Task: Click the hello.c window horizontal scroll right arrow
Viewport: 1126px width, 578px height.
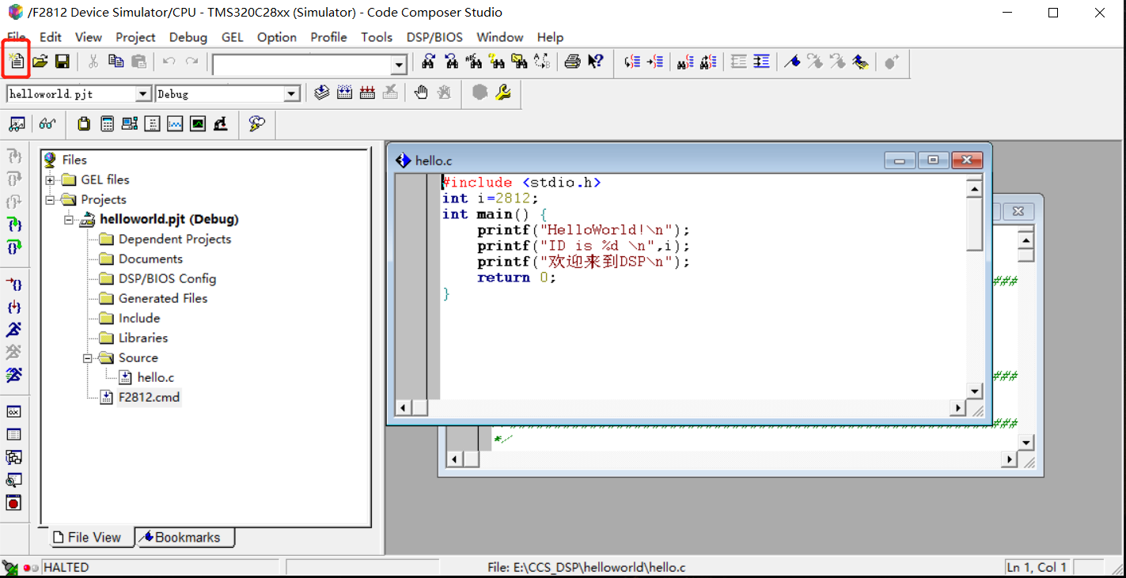Action: pos(957,408)
